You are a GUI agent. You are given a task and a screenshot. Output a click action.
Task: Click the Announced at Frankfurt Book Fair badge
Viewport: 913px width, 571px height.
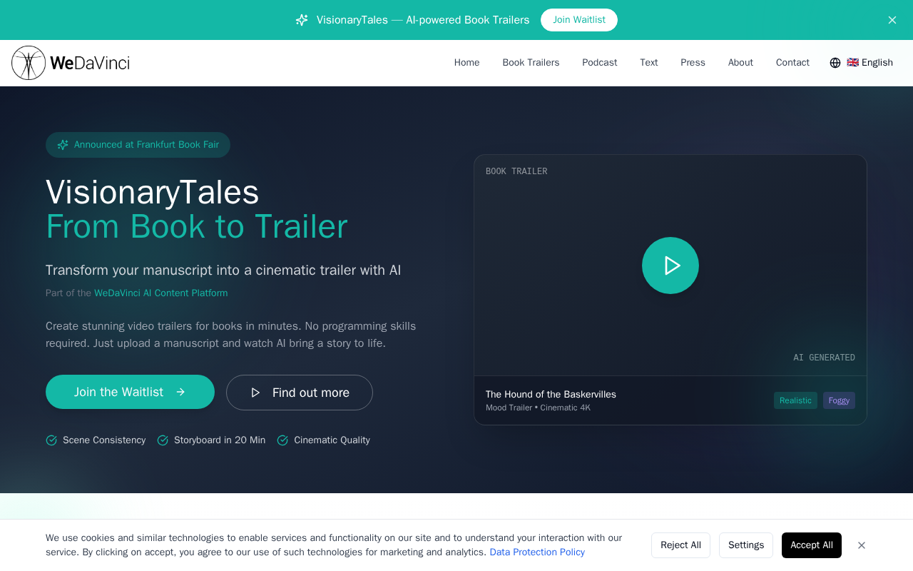coord(138,145)
